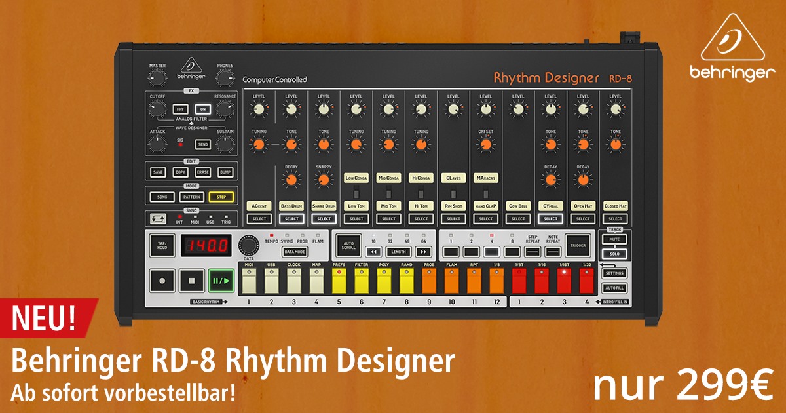Toggle the track MUTE button
The height and width of the screenshot is (413, 786).
click(615, 240)
